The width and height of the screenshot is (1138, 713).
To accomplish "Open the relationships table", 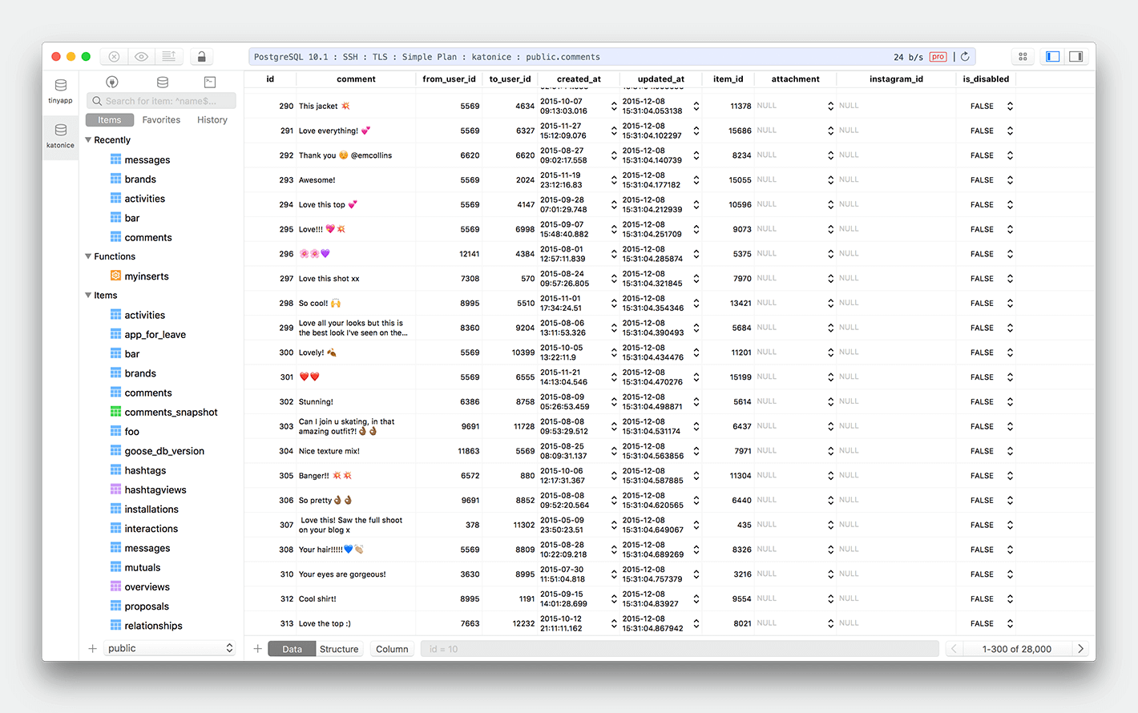I will [x=153, y=626].
